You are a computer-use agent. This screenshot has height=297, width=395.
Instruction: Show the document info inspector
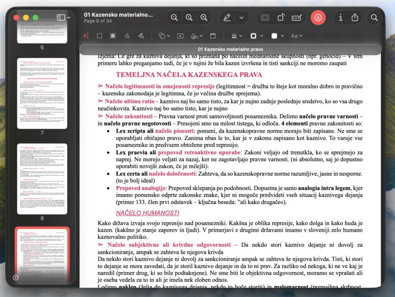click(x=341, y=18)
